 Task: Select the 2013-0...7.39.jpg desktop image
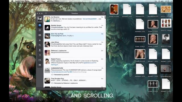tap(166, 23)
